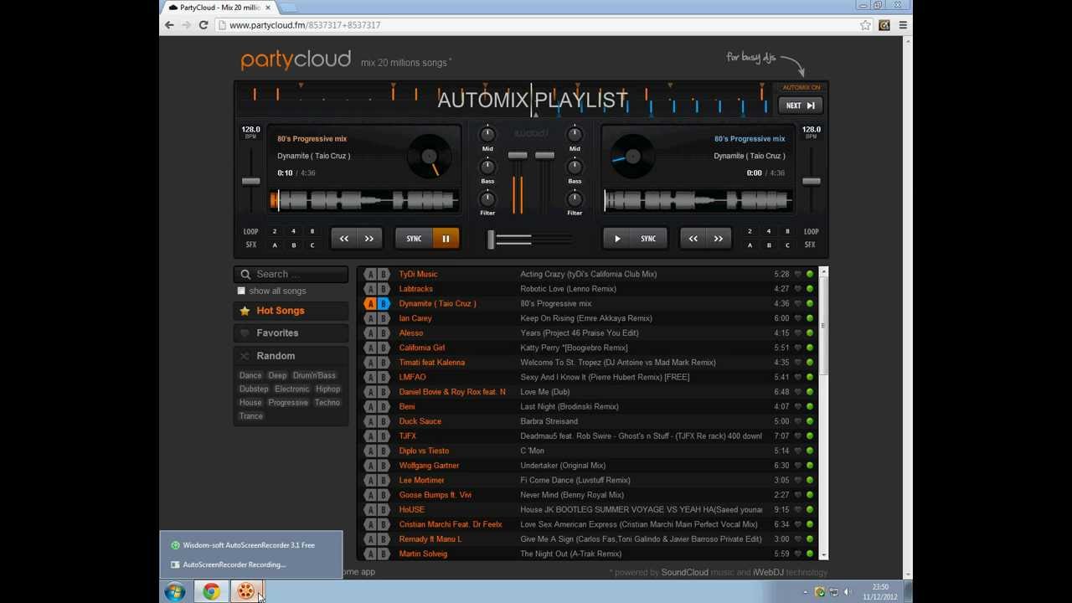1072x603 pixels.
Task: Click the partycloud logo
Action: tap(296, 59)
